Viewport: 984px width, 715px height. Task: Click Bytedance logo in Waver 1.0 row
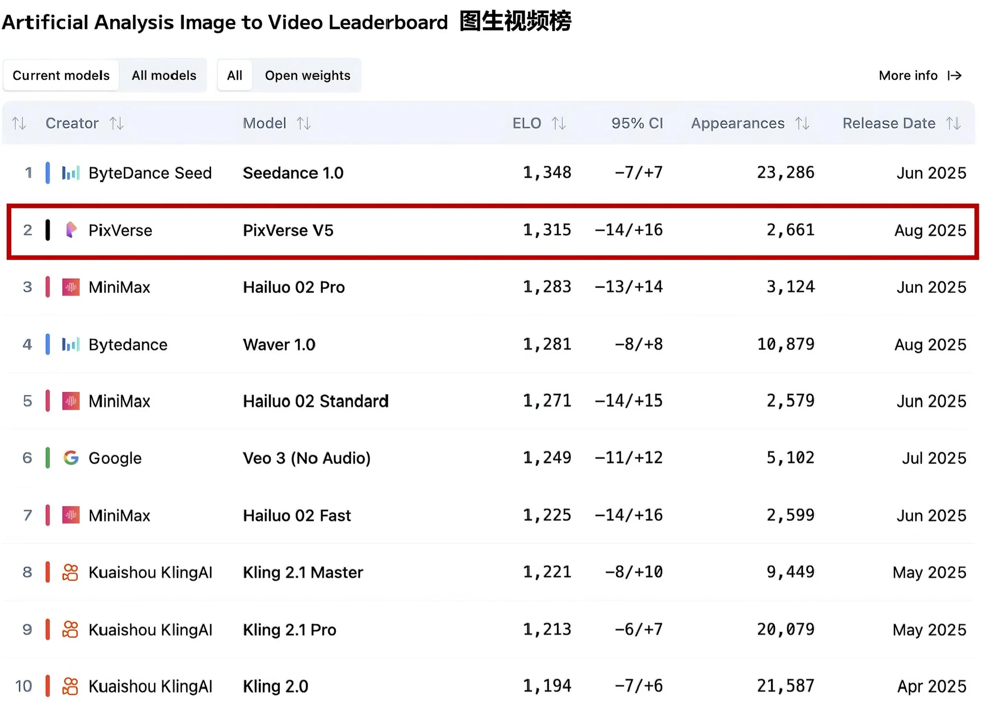click(x=71, y=345)
